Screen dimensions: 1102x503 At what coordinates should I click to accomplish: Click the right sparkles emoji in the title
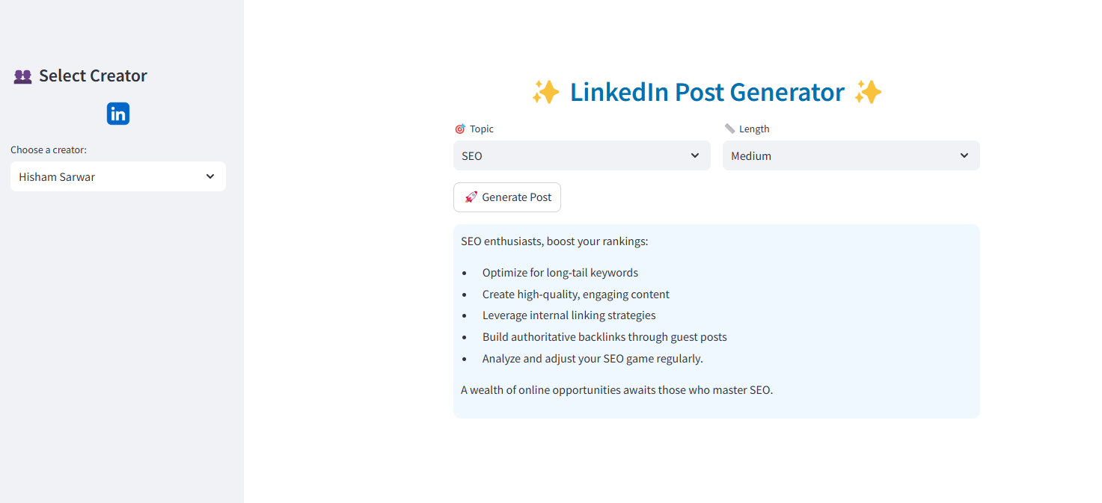click(869, 92)
